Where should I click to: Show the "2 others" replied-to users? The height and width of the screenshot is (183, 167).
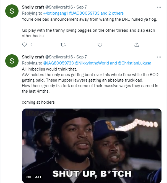(x=116, y=13)
